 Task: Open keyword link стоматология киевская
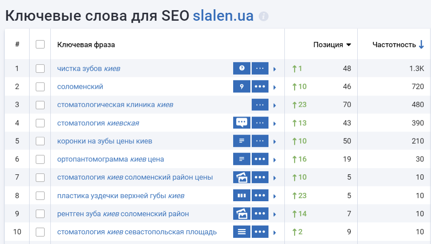click(x=98, y=123)
